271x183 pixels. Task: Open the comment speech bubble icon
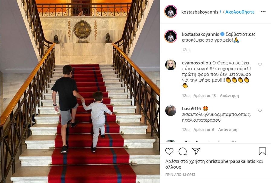coord(182,151)
